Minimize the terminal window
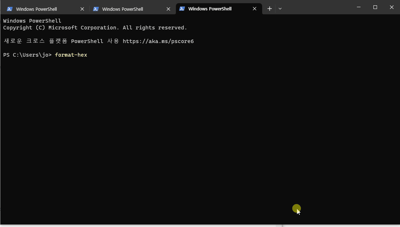 coord(359,7)
